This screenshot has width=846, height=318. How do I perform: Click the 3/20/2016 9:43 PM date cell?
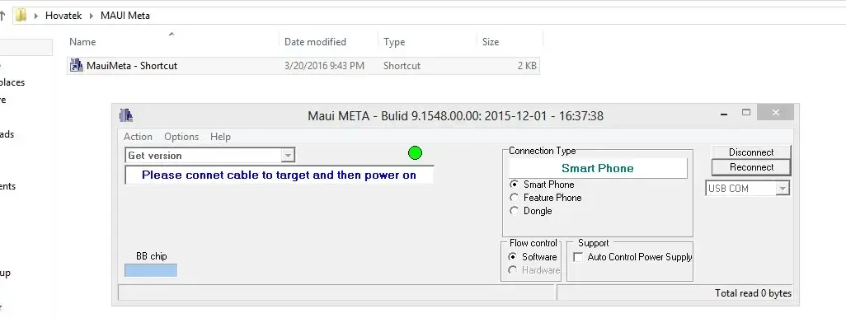(x=324, y=66)
